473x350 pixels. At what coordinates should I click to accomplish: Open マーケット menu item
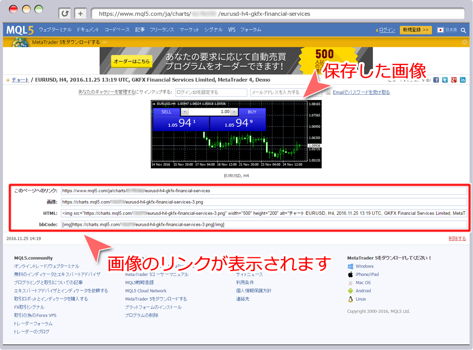click(x=189, y=30)
